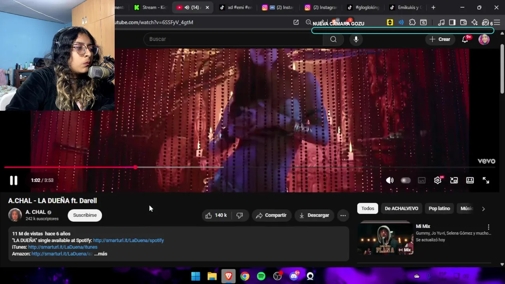Close the active YouTube browser tab
Image resolution: width=505 pixels, height=284 pixels.
(207, 7)
